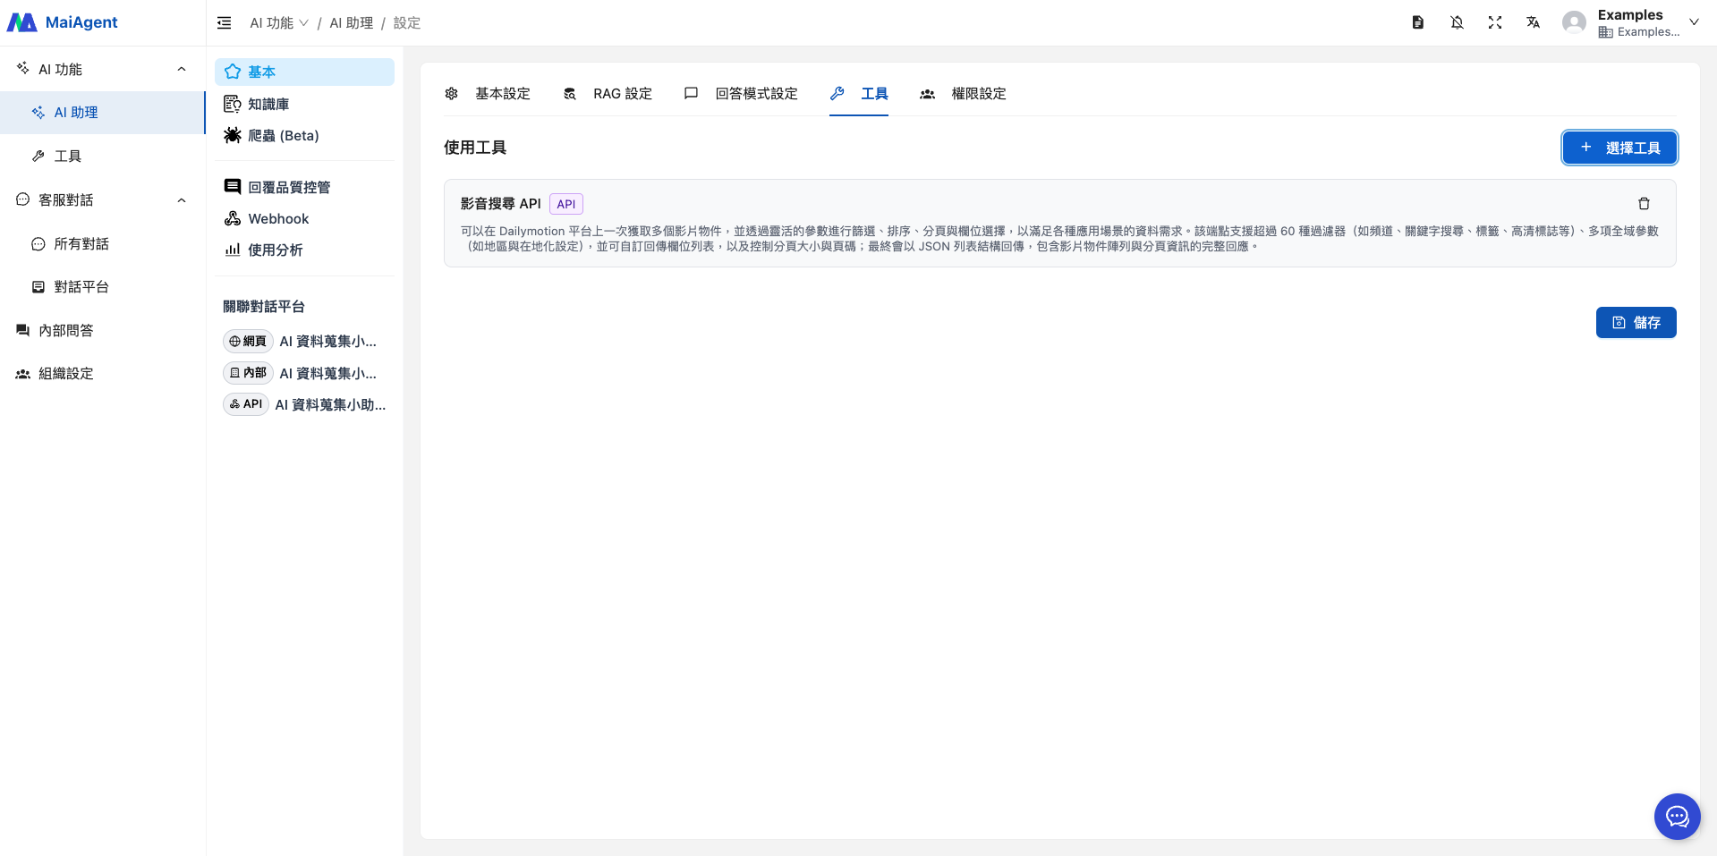Switch to the 權限設定 tab
Image resolution: width=1717 pixels, height=856 pixels.
[x=979, y=93]
